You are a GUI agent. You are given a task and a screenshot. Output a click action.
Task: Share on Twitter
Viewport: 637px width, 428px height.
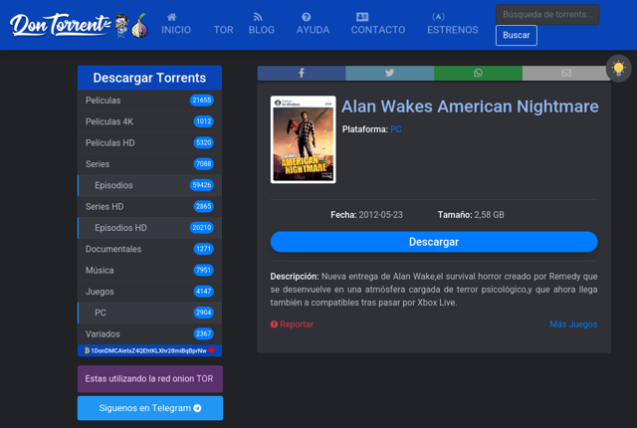(389, 73)
